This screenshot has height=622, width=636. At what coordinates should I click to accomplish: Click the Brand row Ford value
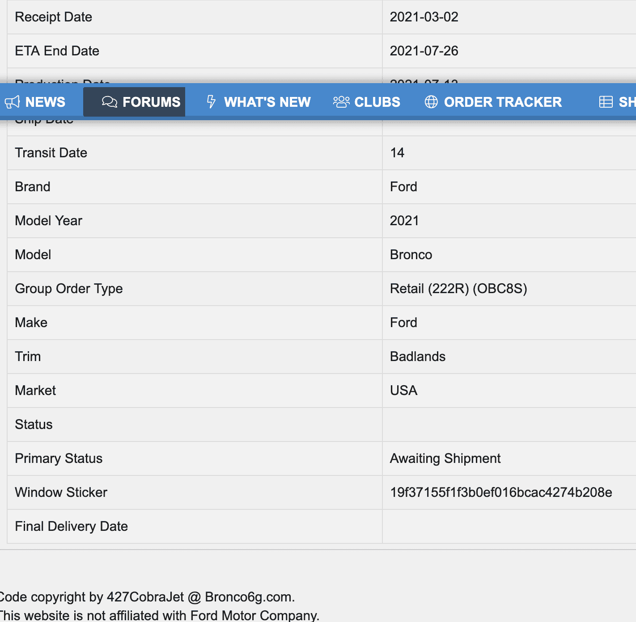tap(403, 187)
